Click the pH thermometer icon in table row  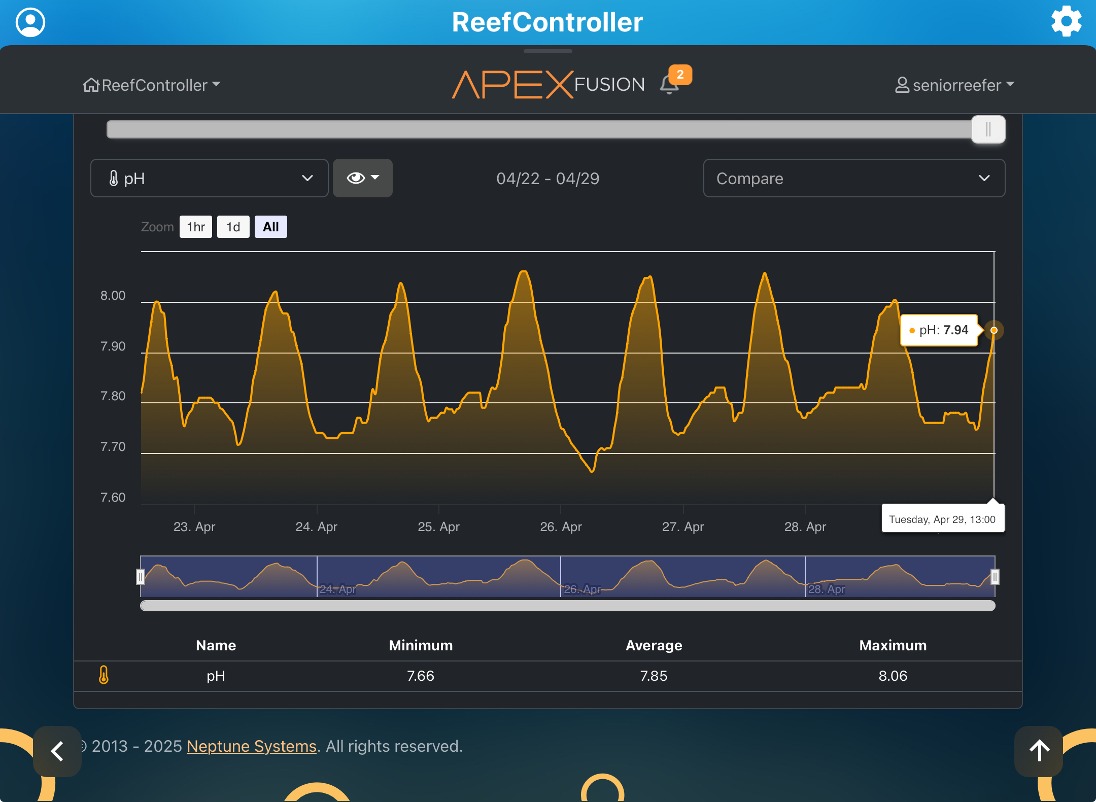coord(104,675)
